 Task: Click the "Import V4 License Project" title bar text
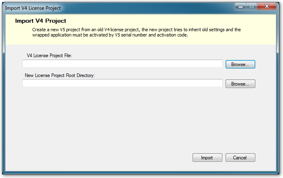coord(33,8)
